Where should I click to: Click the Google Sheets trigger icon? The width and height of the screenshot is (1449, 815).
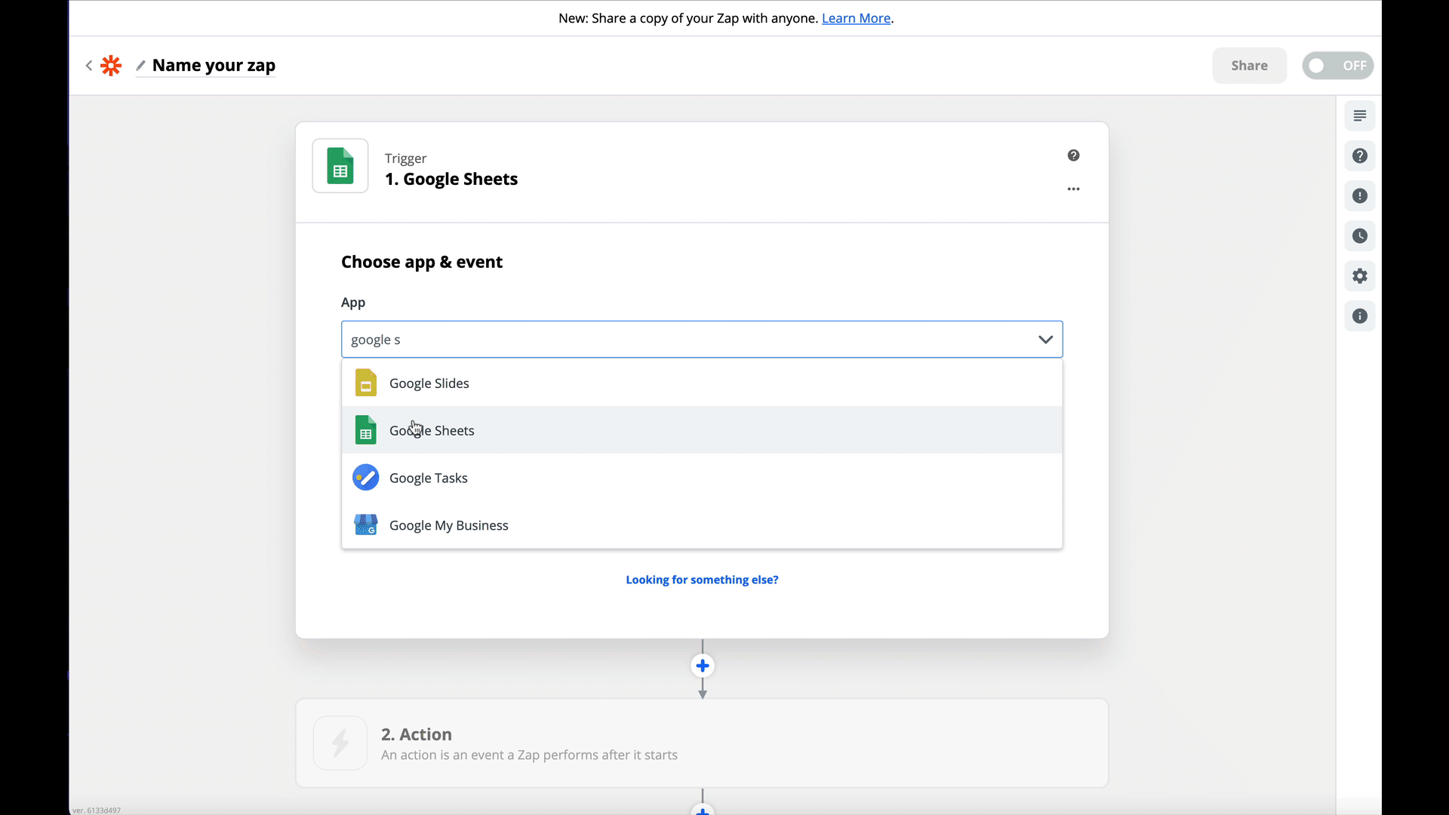coord(340,166)
